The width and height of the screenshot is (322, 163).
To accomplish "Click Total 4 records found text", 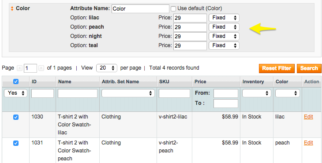I will click(174, 68).
